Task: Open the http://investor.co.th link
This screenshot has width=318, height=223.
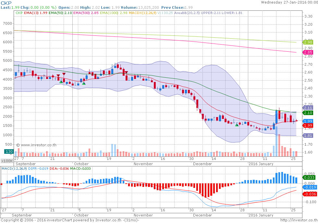Action: (299, 220)
